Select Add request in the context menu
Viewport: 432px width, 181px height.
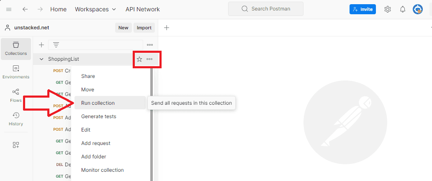tap(96, 143)
